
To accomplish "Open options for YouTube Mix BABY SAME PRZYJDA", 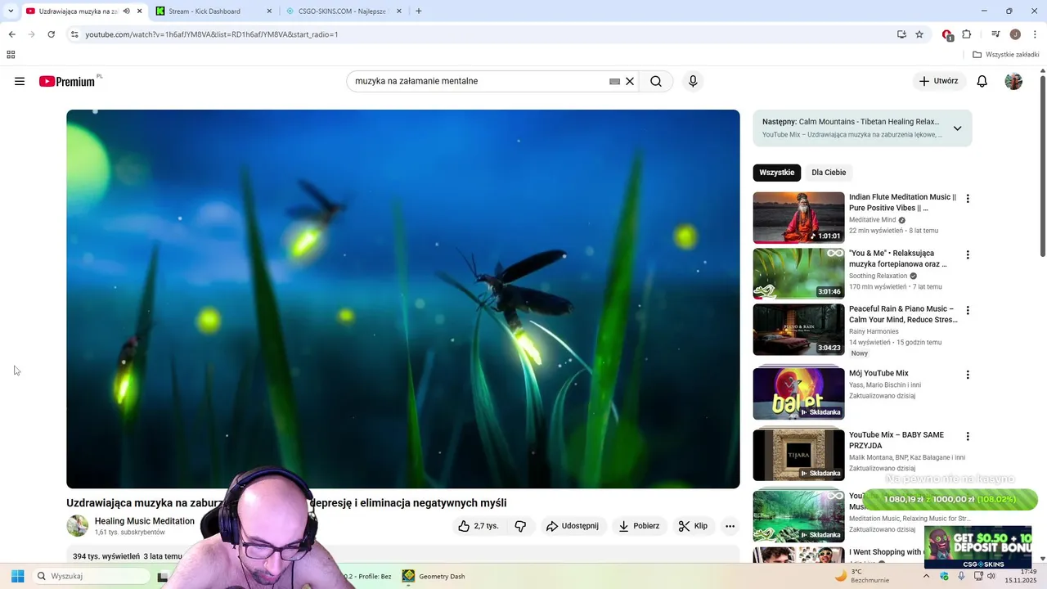I will click(968, 436).
